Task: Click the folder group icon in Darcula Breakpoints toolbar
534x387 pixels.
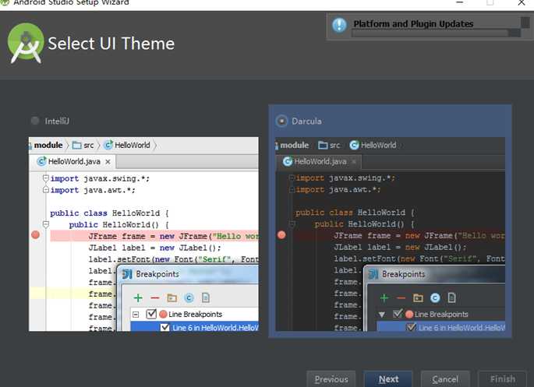Action: (x=418, y=298)
